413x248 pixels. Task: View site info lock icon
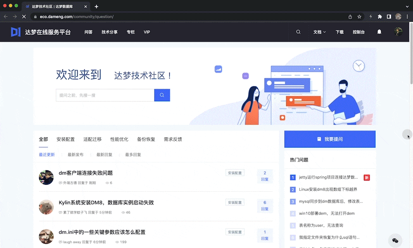pos(35,17)
